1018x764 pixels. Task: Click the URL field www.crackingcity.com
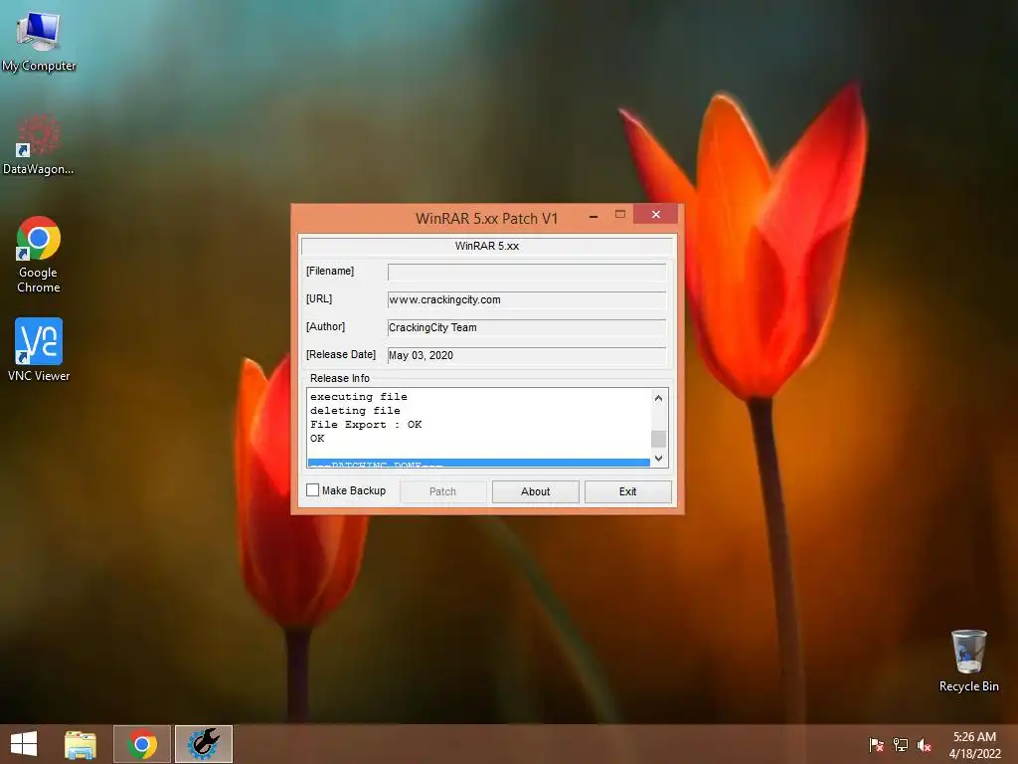(x=527, y=299)
